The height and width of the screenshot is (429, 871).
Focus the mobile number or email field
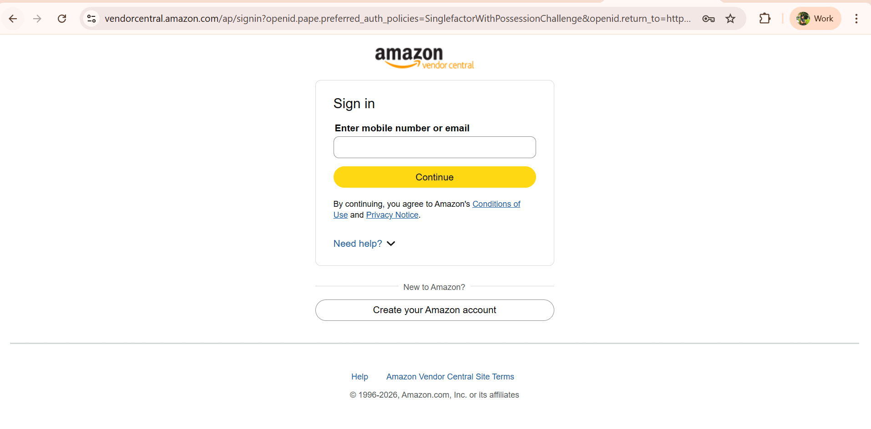tap(435, 147)
